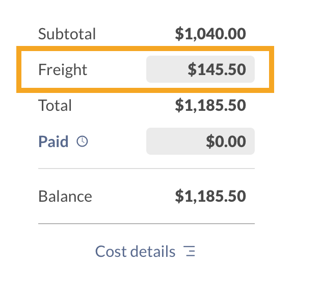Focus the field showing $145.50
Image resolution: width=320 pixels, height=287 pixels.
tap(200, 69)
